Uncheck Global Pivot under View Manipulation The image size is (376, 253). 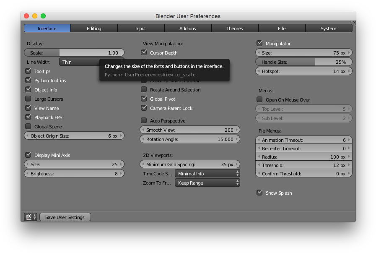coord(144,99)
